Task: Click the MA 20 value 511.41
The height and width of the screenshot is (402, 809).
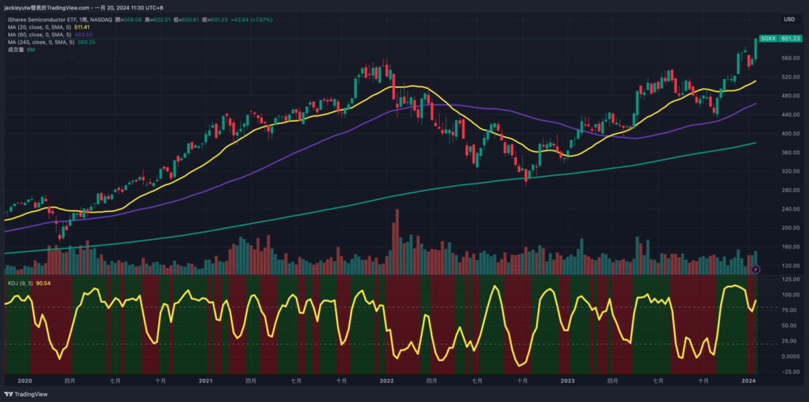Action: point(82,28)
